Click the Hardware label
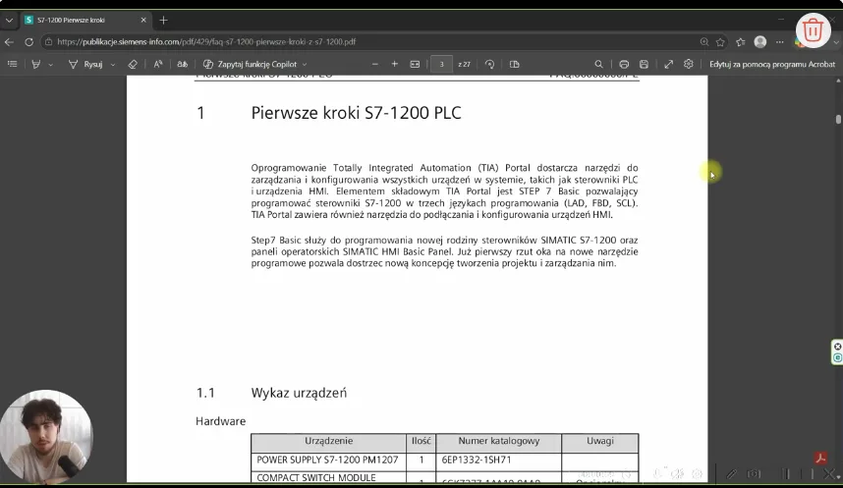The image size is (843, 488). (x=220, y=421)
